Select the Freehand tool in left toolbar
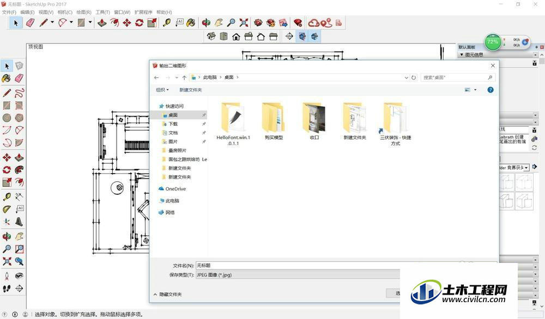 [x=20, y=93]
